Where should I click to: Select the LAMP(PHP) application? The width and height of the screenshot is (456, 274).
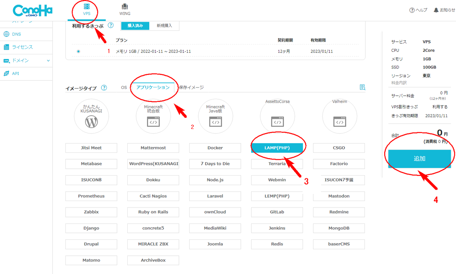[277, 148]
